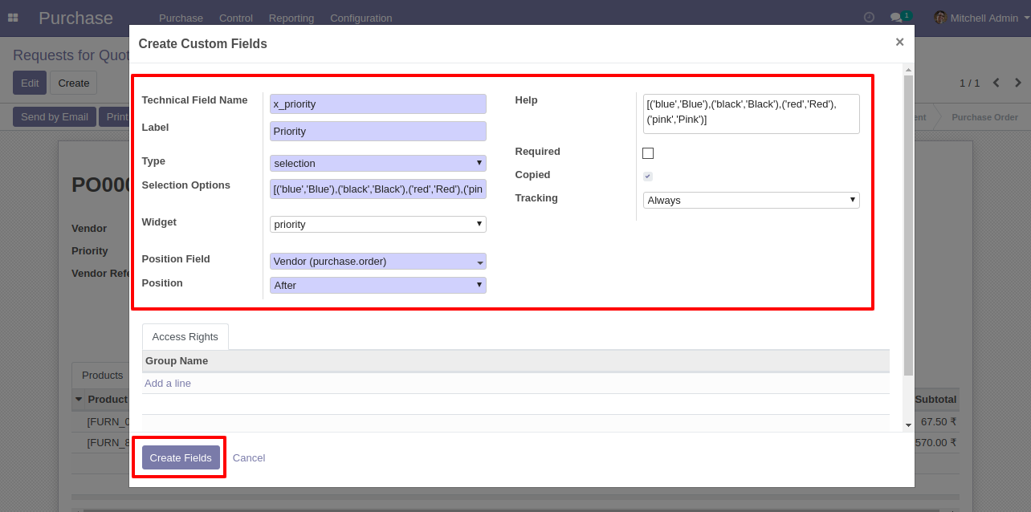1031x512 pixels.
Task: Toggle the Required checkbox
Action: tap(648, 153)
